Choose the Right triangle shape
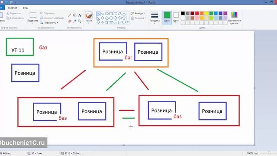This screenshot has width=277, height=156. coord(98,18)
